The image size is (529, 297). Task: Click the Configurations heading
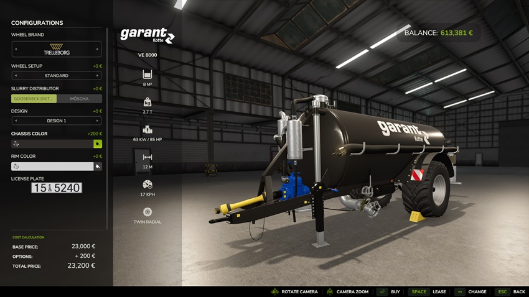[37, 23]
